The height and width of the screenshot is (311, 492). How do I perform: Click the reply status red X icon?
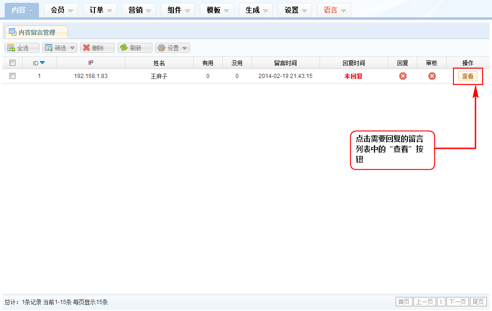pos(403,76)
